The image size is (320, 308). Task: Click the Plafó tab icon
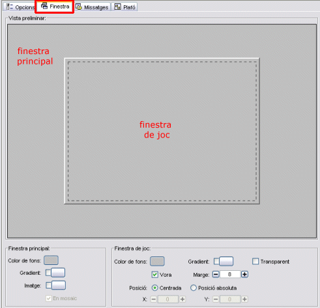pyautogui.click(x=117, y=7)
